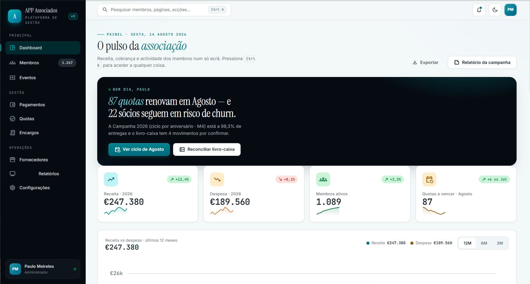Click the Despesa legend colour dot

pyautogui.click(x=412, y=243)
